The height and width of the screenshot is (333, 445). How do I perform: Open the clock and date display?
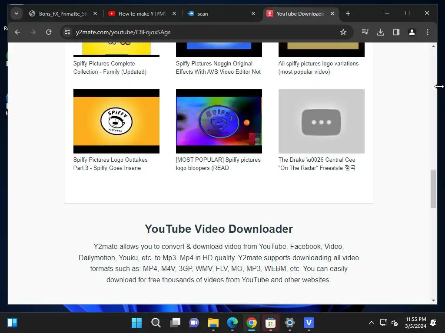point(416,323)
